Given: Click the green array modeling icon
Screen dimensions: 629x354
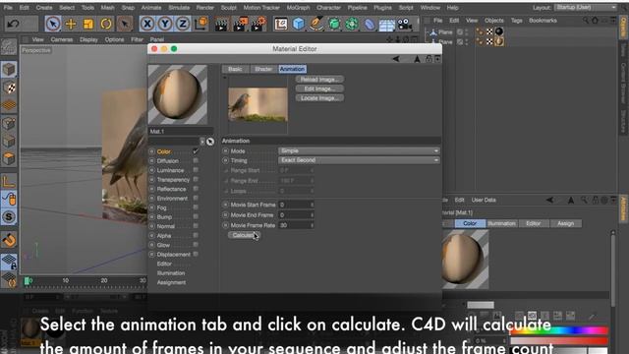Looking at the screenshot, I should tap(352, 24).
